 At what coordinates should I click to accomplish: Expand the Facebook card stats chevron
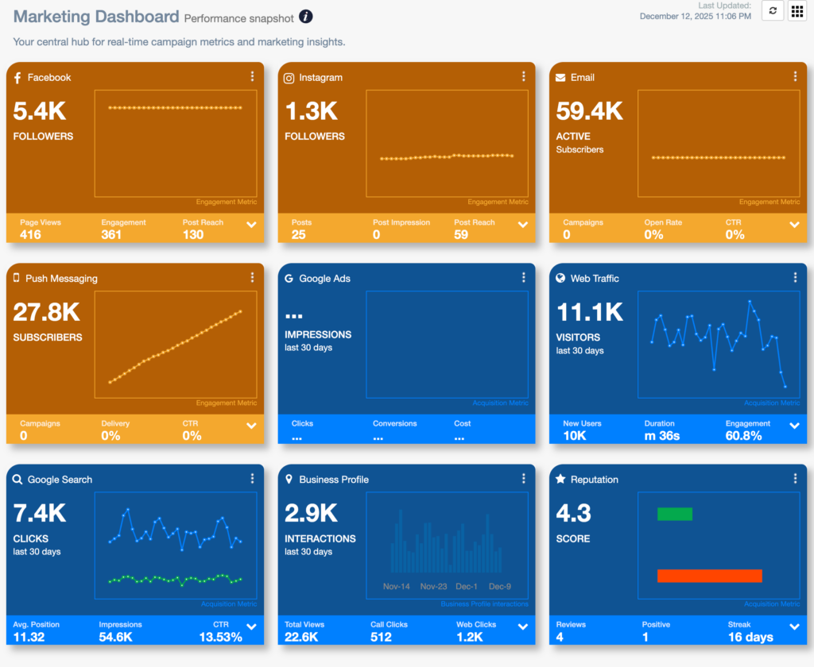click(x=251, y=225)
